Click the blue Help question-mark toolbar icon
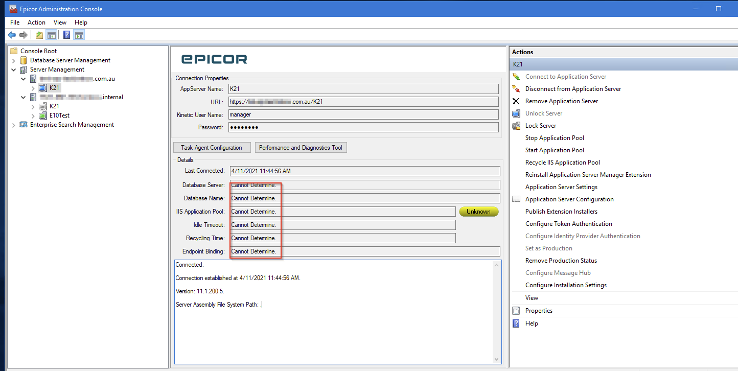738x371 pixels. pyautogui.click(x=67, y=35)
